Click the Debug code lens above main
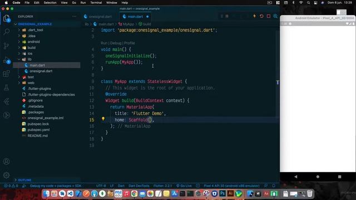 pos(116,43)
